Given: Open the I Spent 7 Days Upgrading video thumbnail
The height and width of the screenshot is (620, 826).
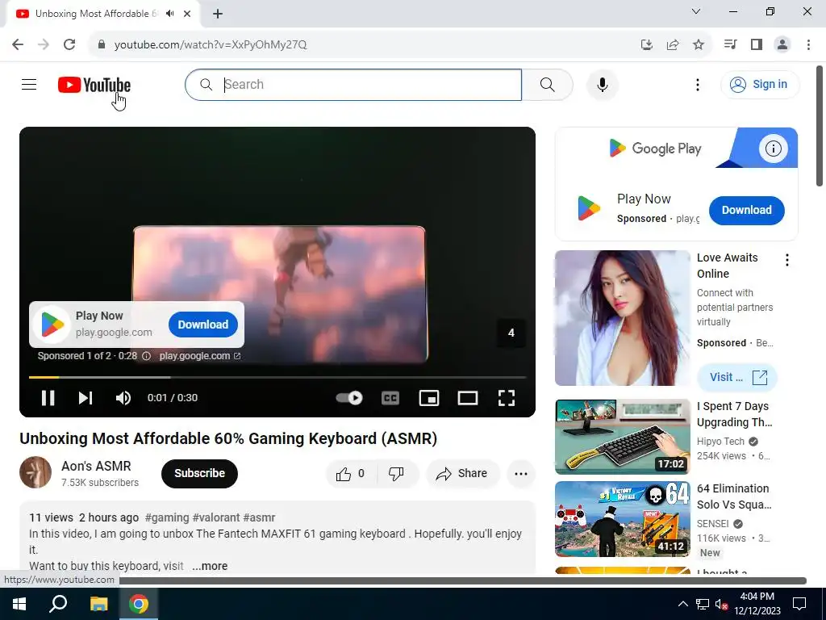Looking at the screenshot, I should click(x=622, y=437).
